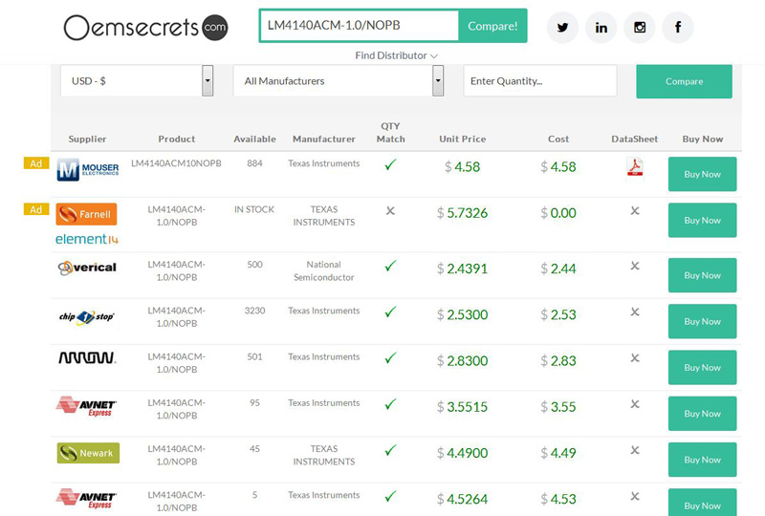The height and width of the screenshot is (516, 765).
Task: Open the All Manufacturers dropdown
Action: 339,81
